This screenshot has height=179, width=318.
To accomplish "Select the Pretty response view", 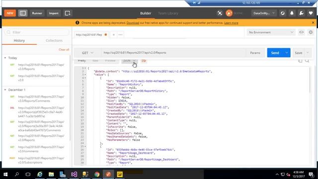I will [x=81, y=61].
